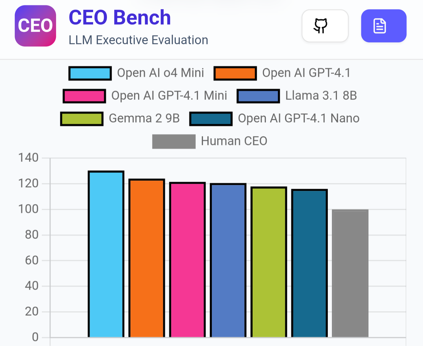This screenshot has height=346, width=423.
Task: Click the document/paper icon button
Action: (x=384, y=26)
